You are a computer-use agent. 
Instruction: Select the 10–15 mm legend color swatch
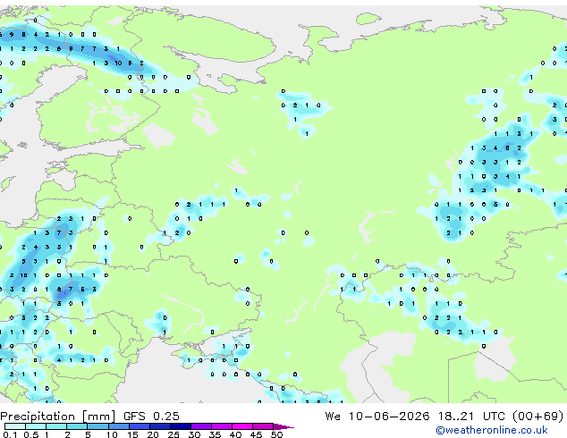119,426
